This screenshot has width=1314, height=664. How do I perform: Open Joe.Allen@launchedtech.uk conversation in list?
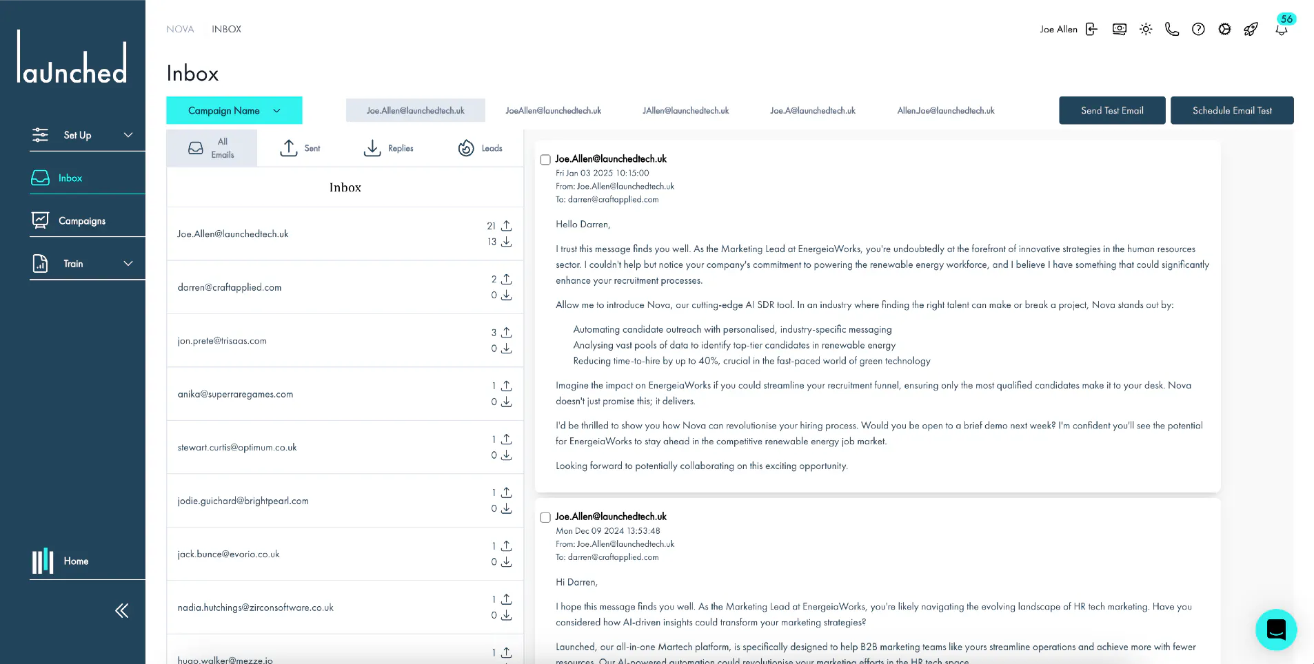click(345, 234)
